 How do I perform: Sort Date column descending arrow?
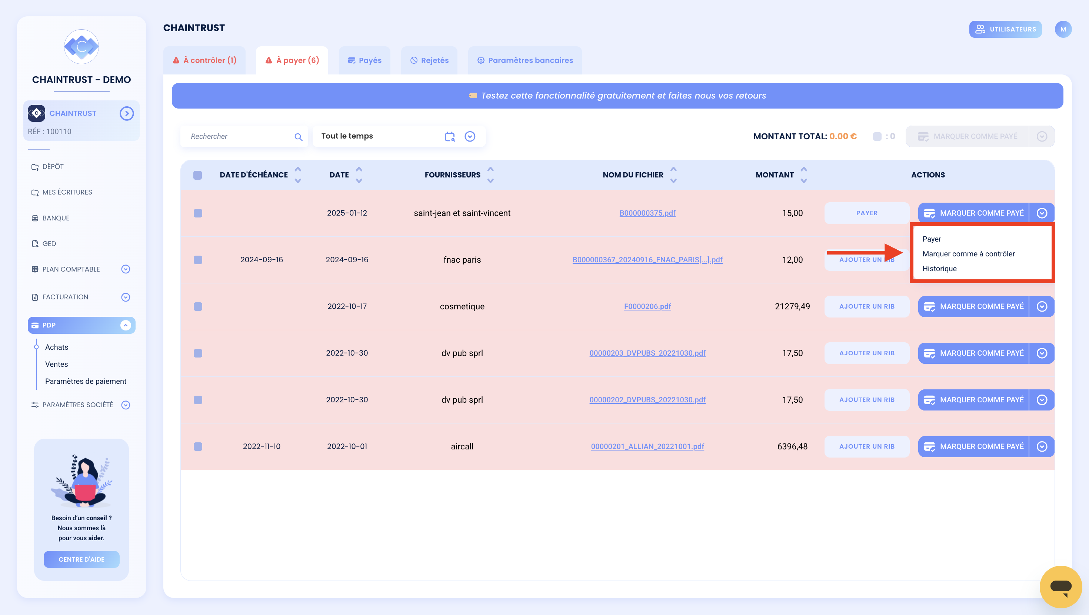click(359, 180)
